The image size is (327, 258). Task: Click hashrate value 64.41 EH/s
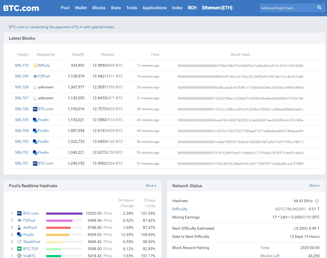point(303,201)
